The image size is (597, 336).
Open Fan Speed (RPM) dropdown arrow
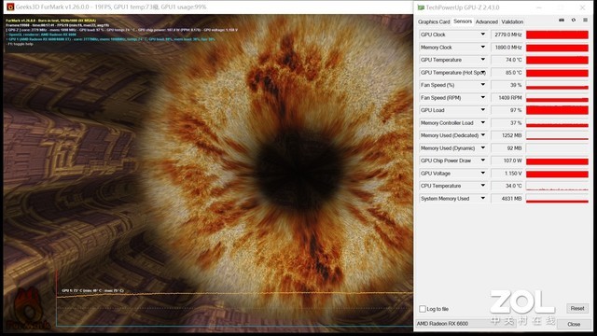483,98
